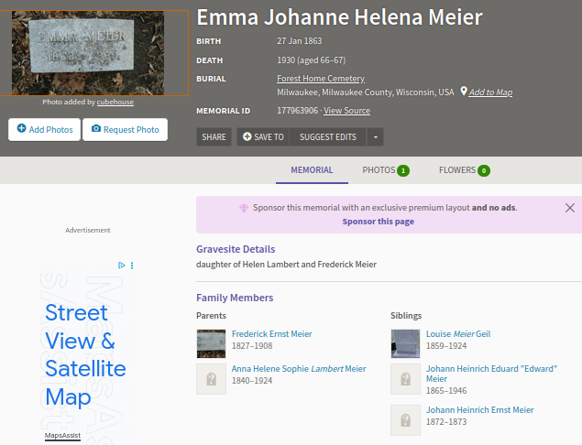Expand the dropdown arrow beside Suggest Edits
The width and height of the screenshot is (582, 445).
coord(375,137)
